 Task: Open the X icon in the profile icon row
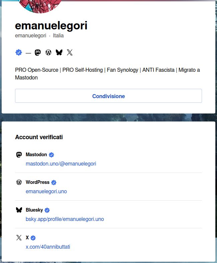point(69,52)
